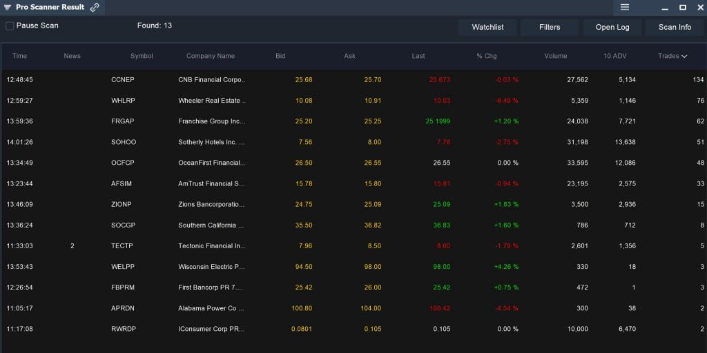
Task: Maximize the Pro Scanner window
Action: tap(683, 8)
